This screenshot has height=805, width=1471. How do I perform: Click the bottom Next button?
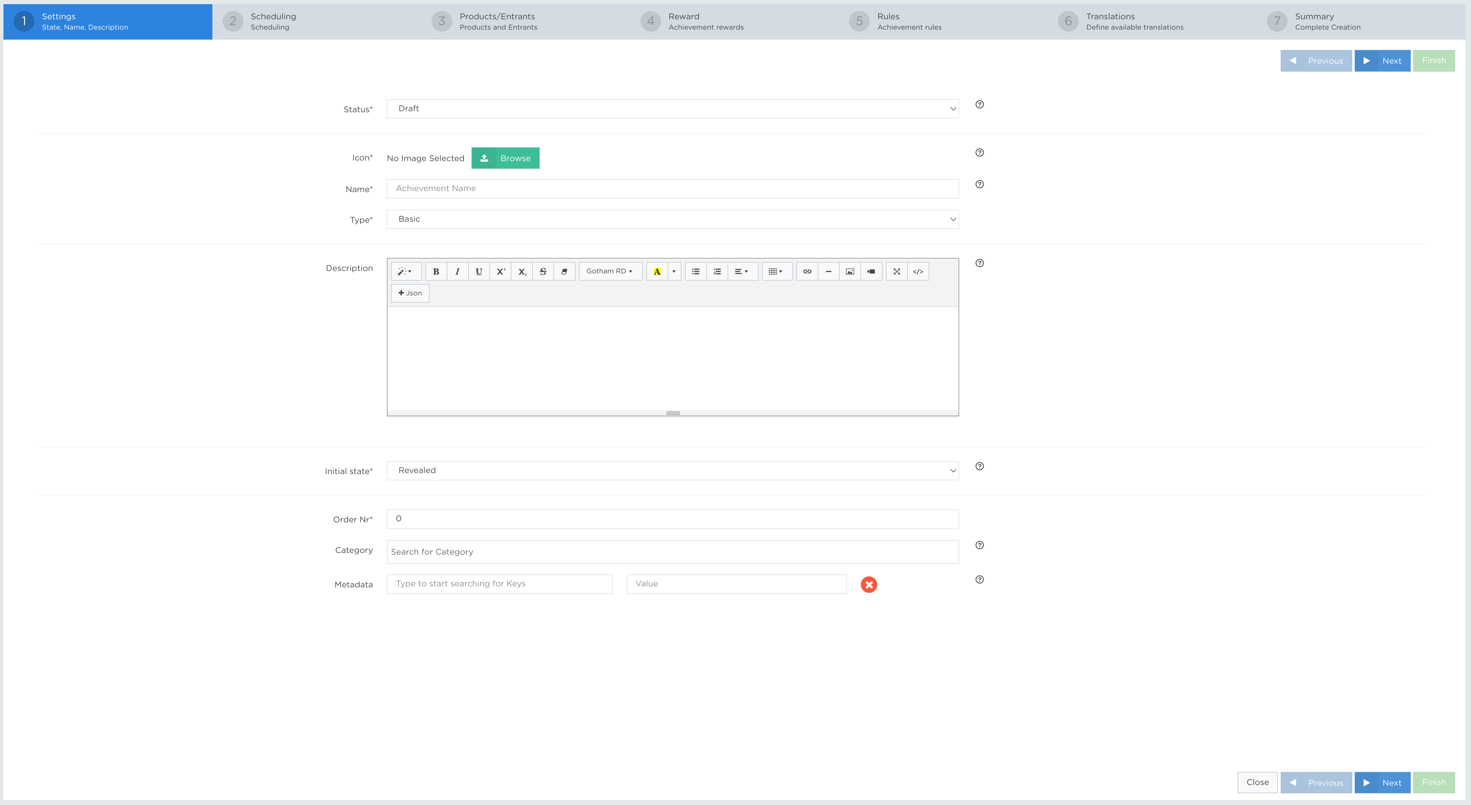click(1383, 783)
